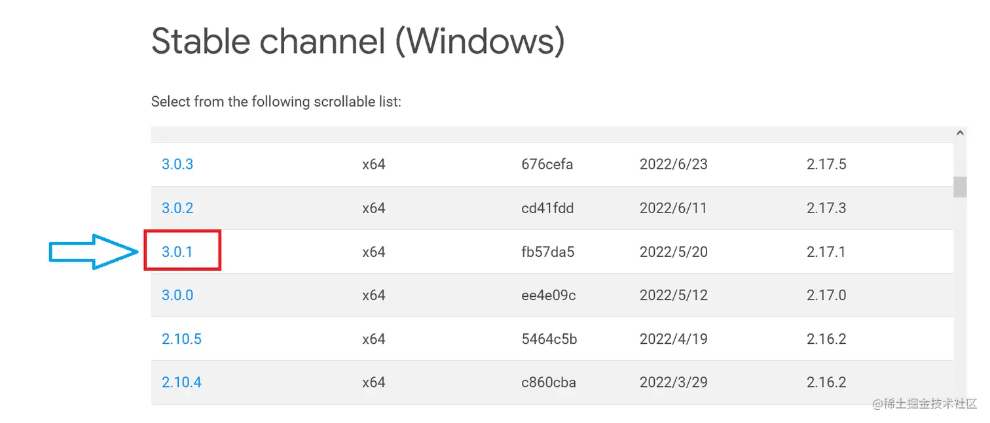Click the release date 2022/5/20

coord(673,252)
